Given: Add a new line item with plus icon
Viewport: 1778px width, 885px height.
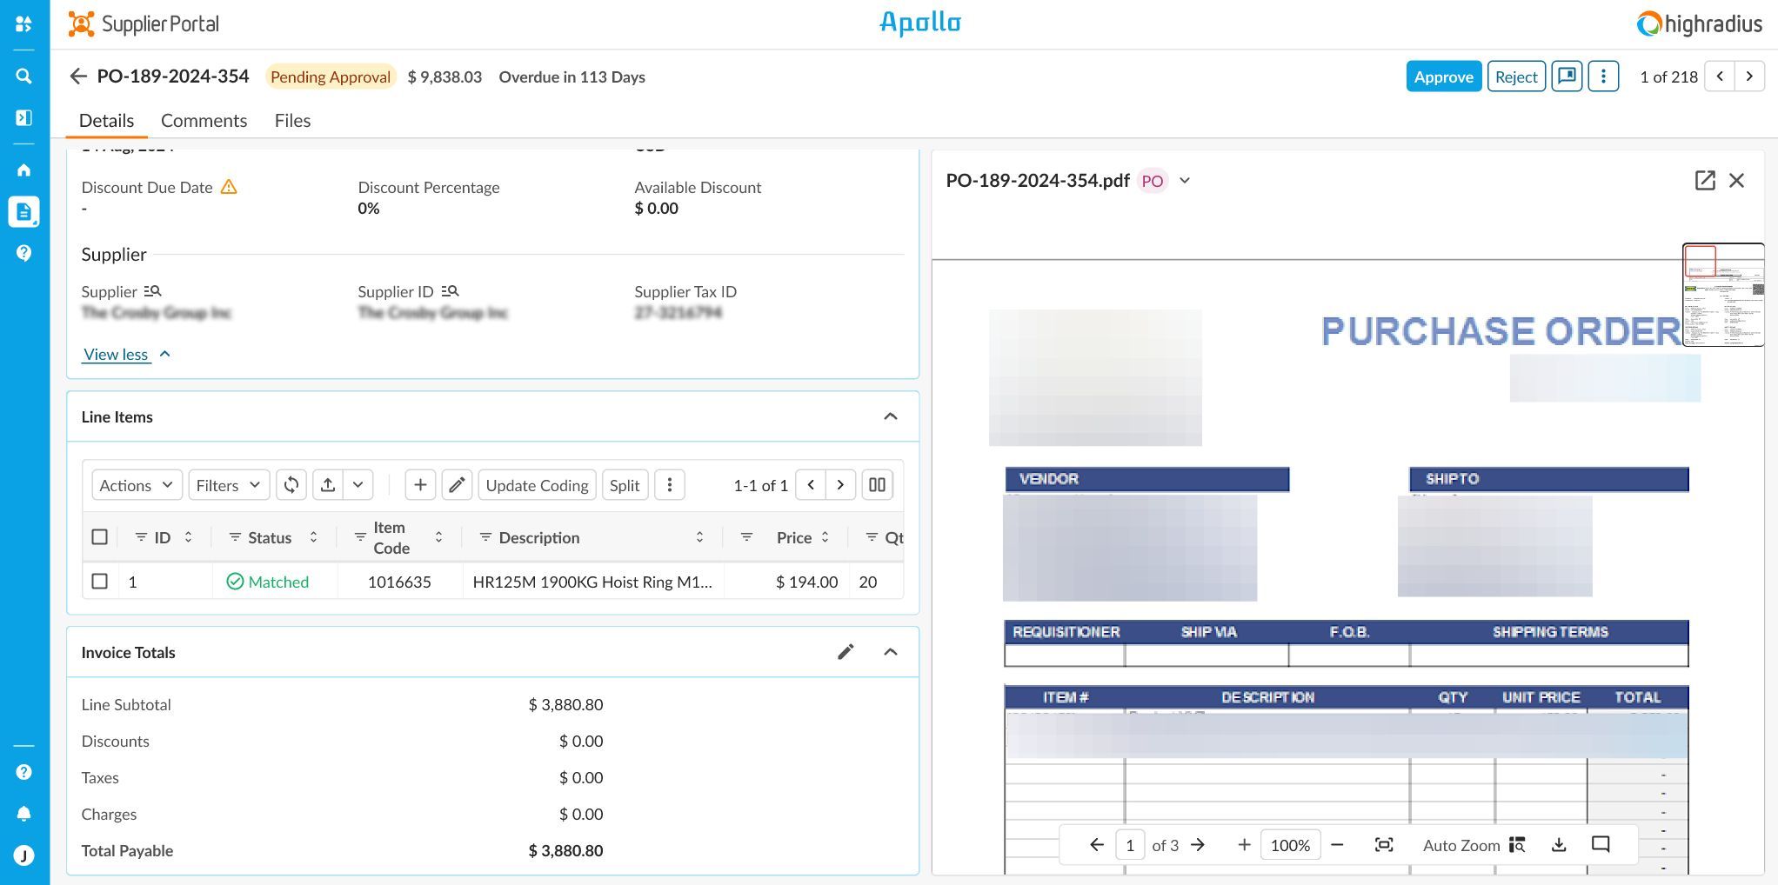Looking at the screenshot, I should pos(420,485).
